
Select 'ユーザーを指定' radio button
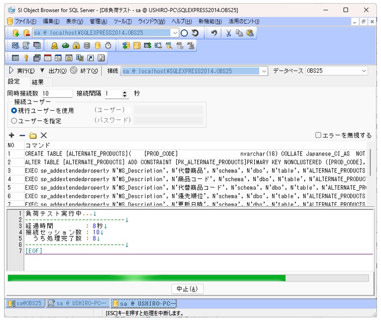coord(14,120)
